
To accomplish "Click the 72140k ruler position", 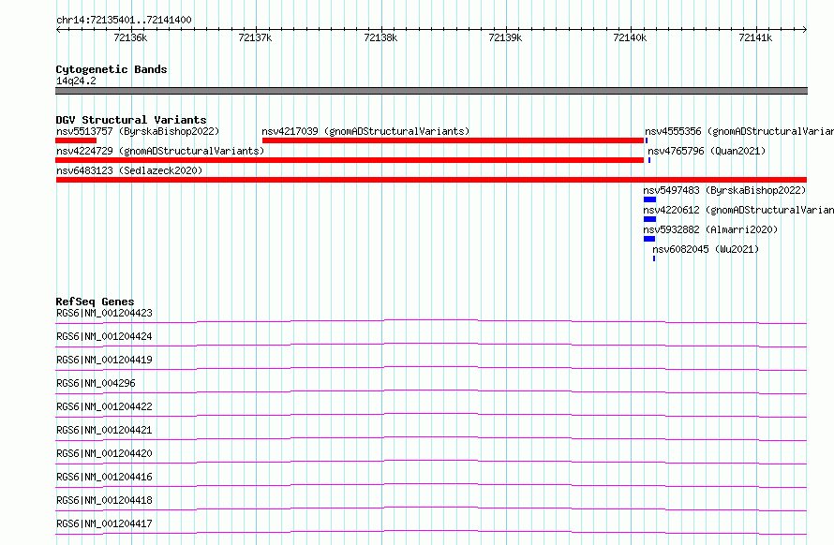I will coord(630,37).
